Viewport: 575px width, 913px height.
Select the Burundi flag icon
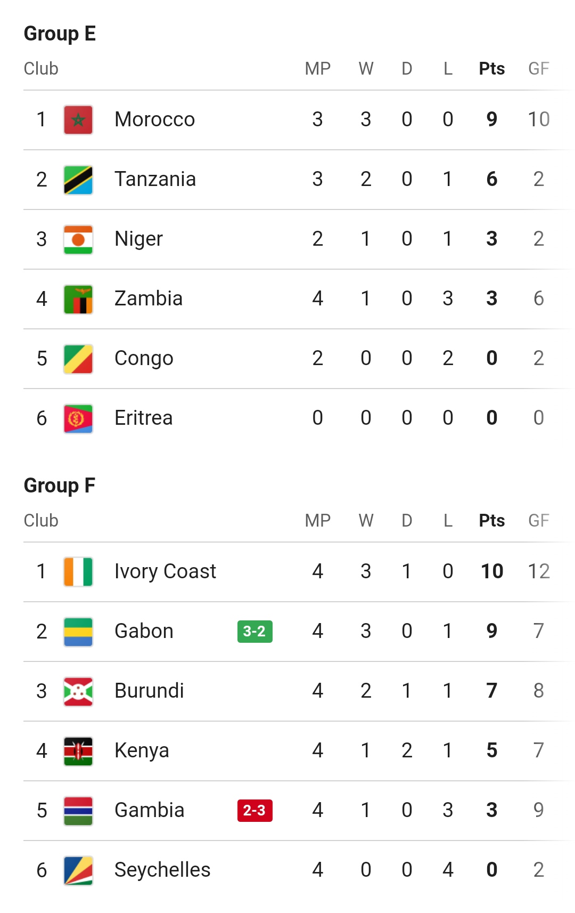point(78,691)
